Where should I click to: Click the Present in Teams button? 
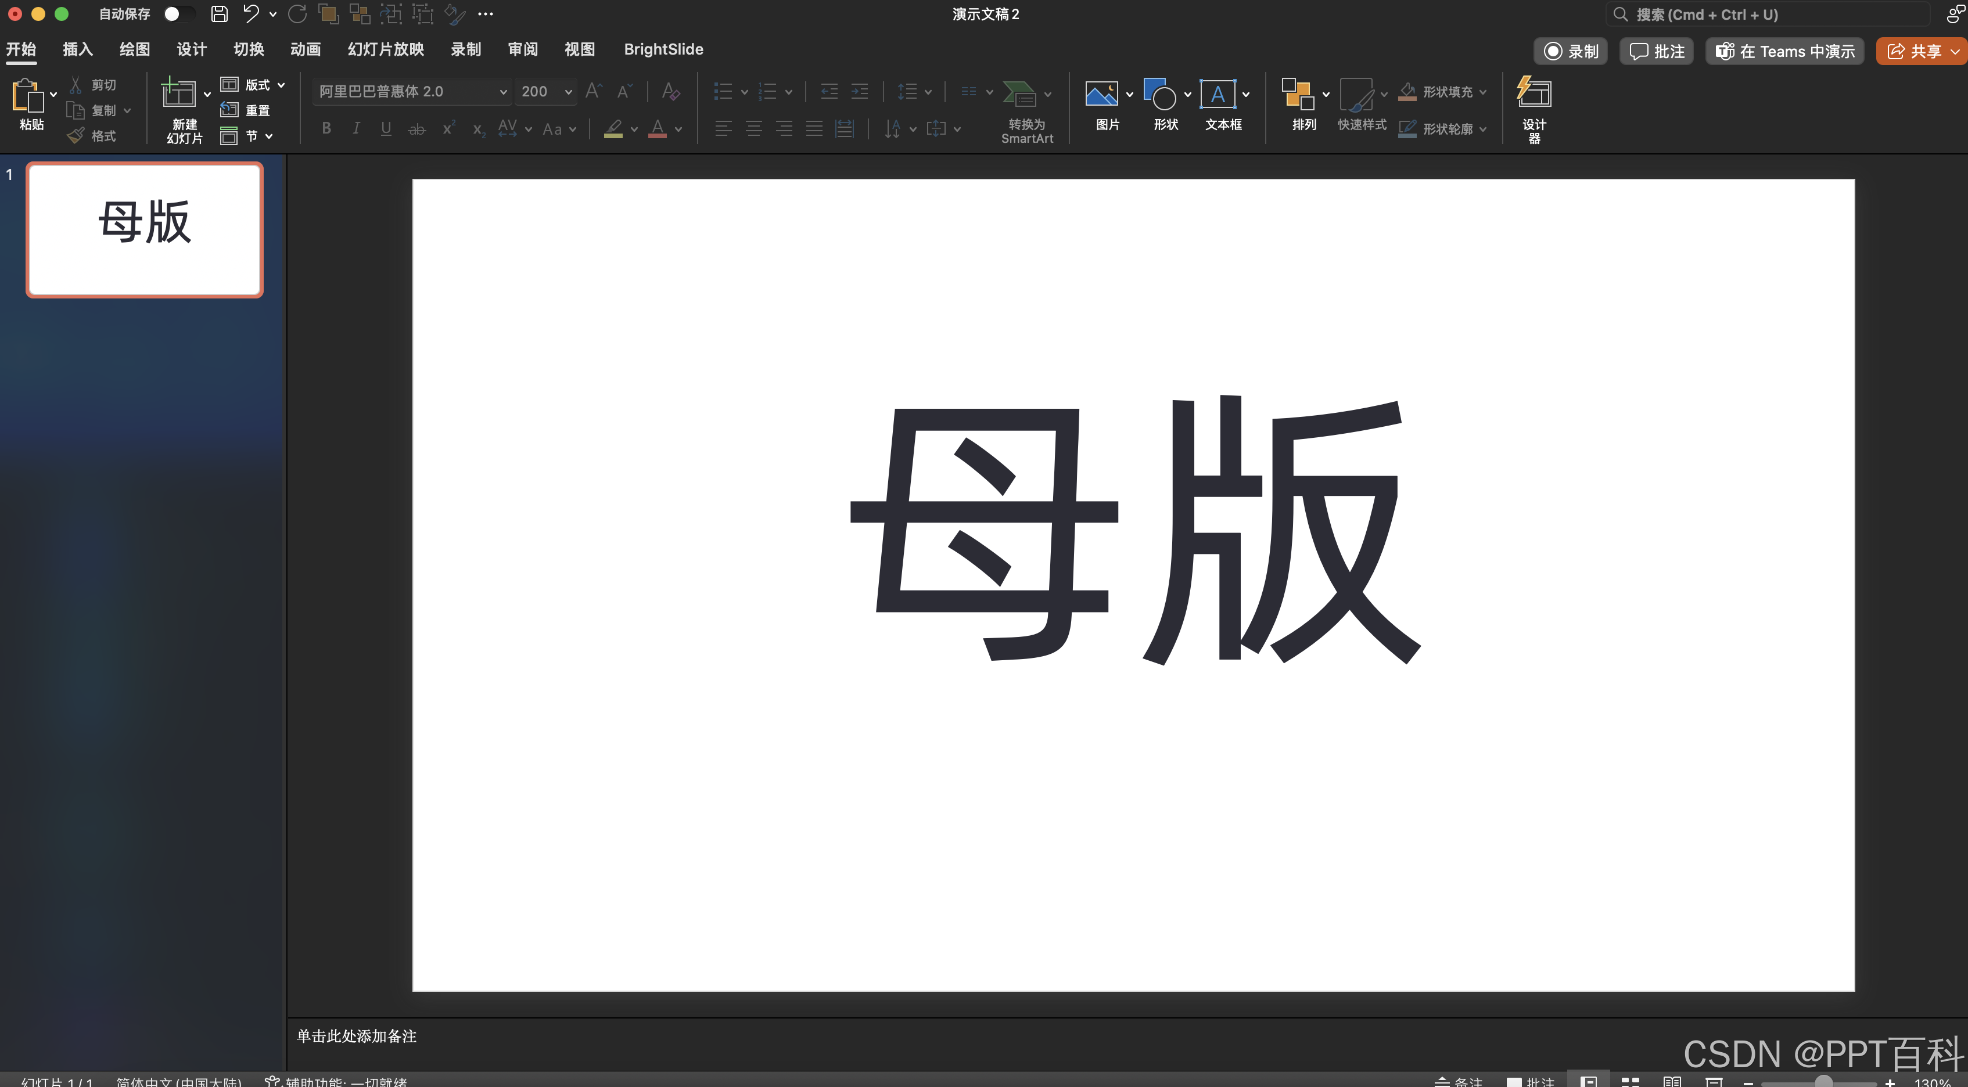point(1784,51)
